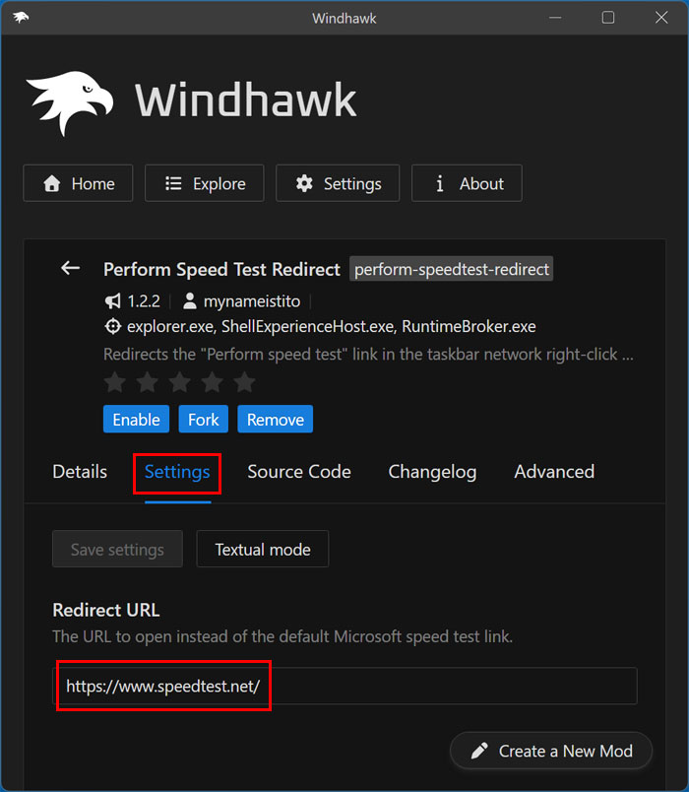
Task: Click the author name mynameistito
Action: (252, 301)
